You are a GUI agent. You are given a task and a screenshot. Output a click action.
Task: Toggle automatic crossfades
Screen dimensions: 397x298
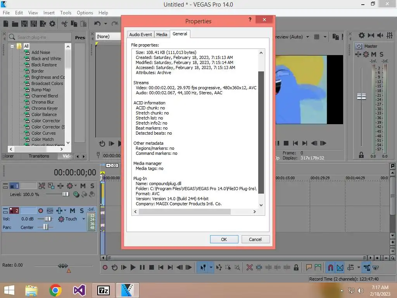(x=340, y=268)
